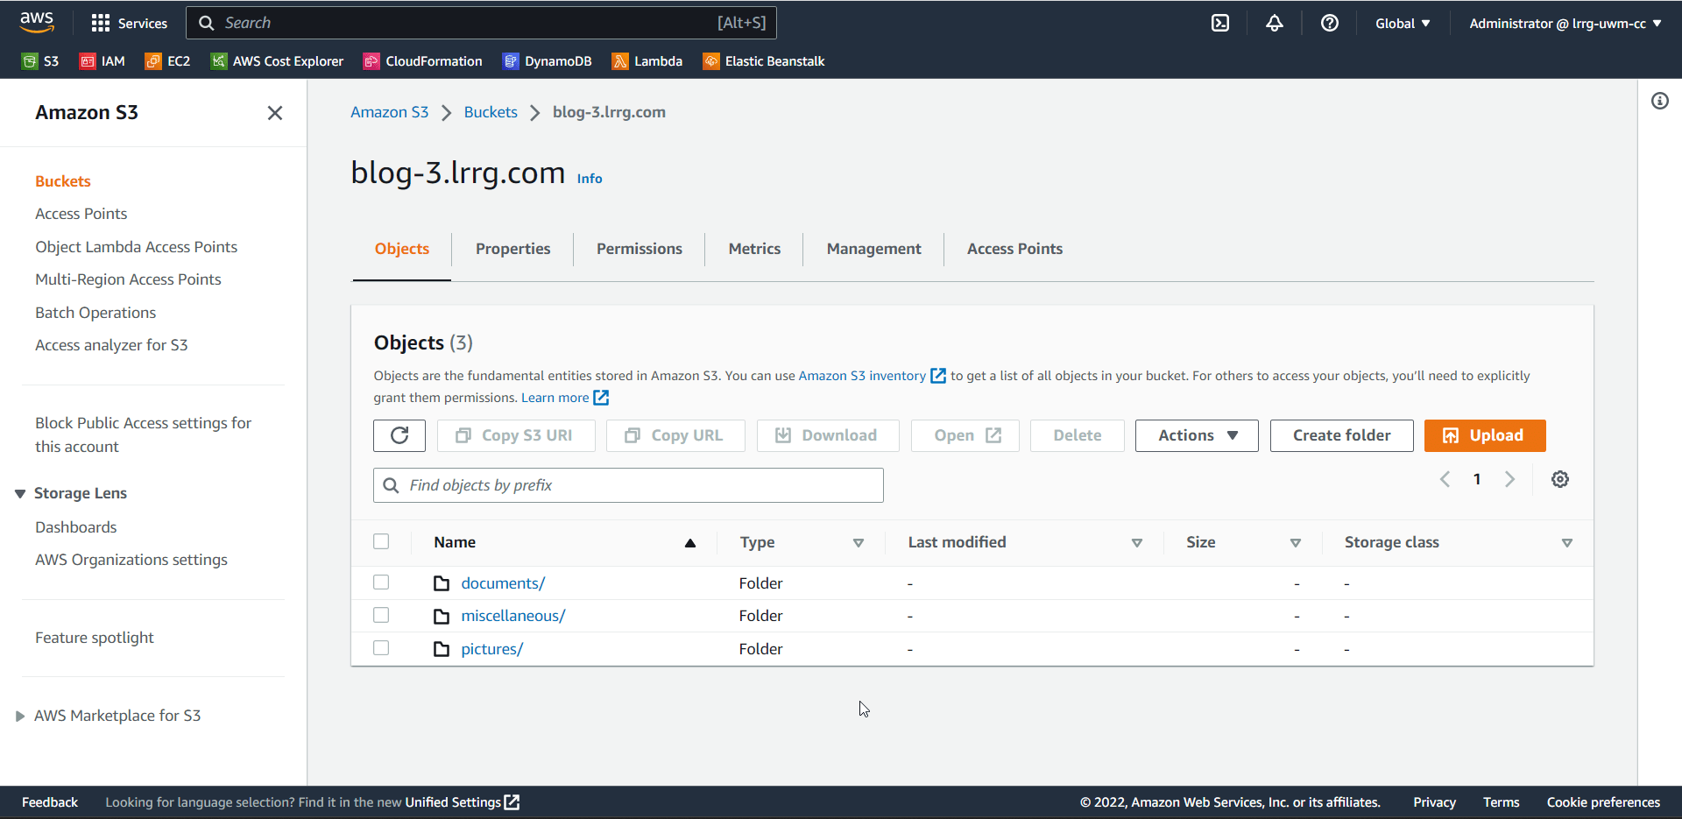Click the Find objects by prefix field
The width and height of the screenshot is (1682, 819).
[627, 484]
